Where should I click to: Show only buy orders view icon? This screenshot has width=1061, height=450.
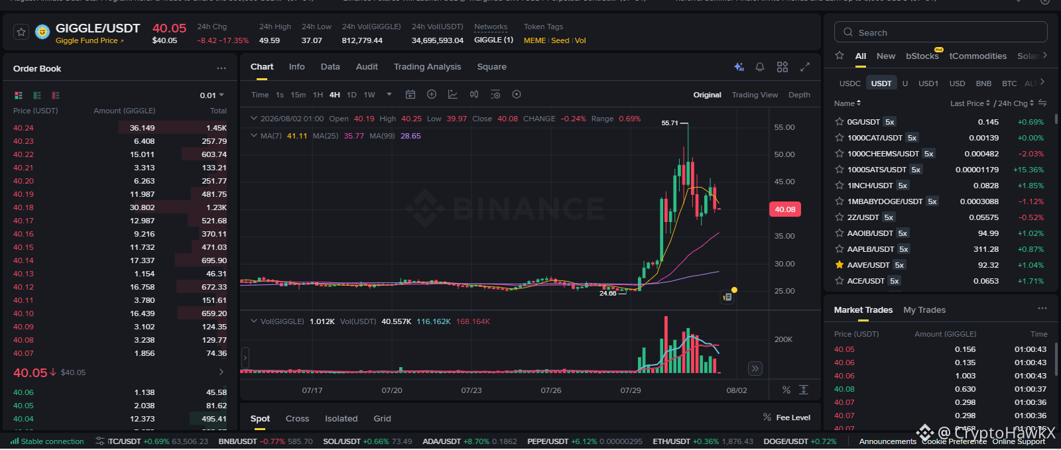coord(37,95)
